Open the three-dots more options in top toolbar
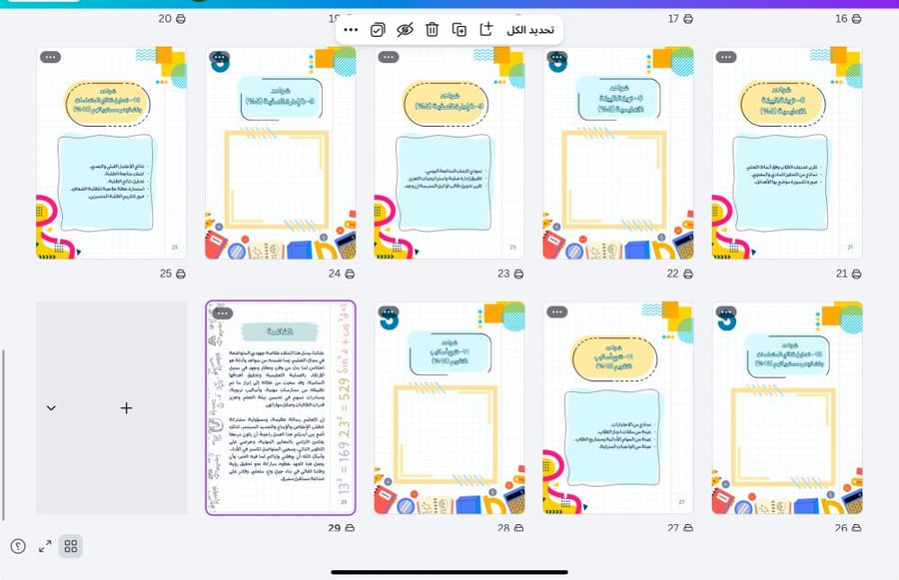This screenshot has width=899, height=580. tap(351, 30)
